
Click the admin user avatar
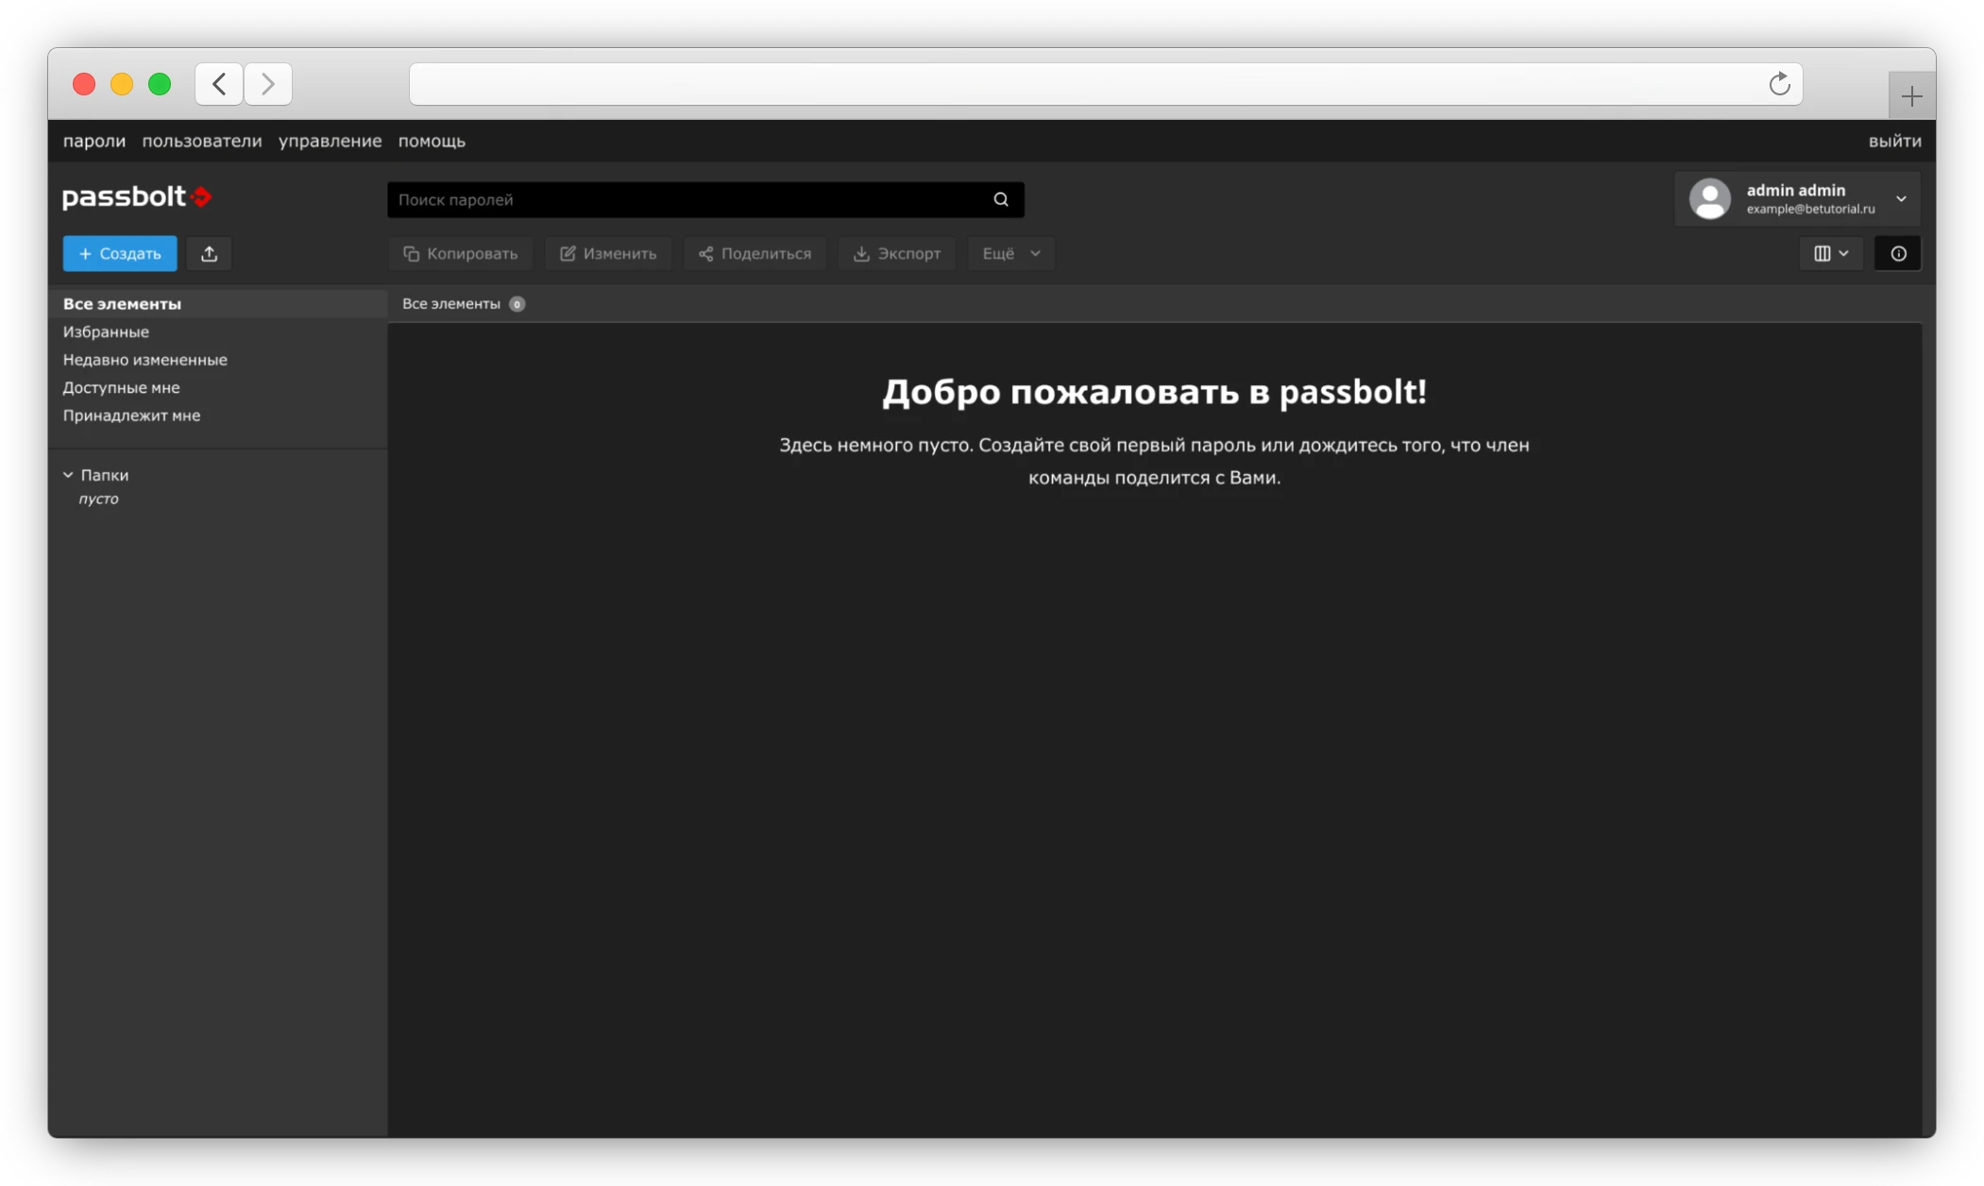tap(1709, 199)
